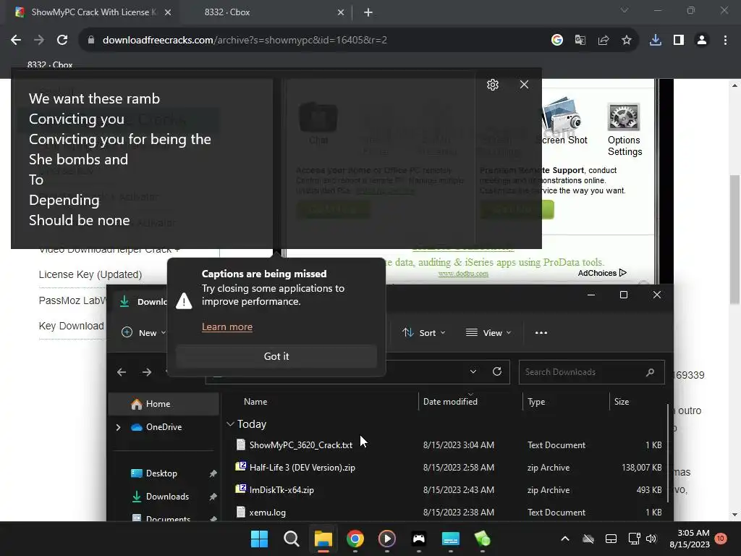The image size is (741, 556).
Task: Click webpage vertical scrollbar
Action: 734,239
